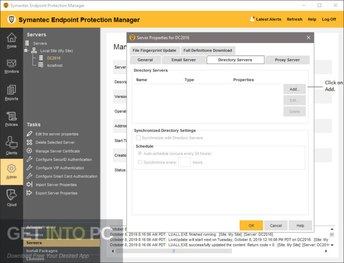Click the localhost database icon in tree
Image resolution: width=344 pixels, height=263 pixels.
(41, 65)
